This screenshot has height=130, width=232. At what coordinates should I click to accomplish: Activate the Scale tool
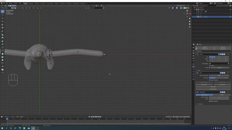(x=3, y=25)
